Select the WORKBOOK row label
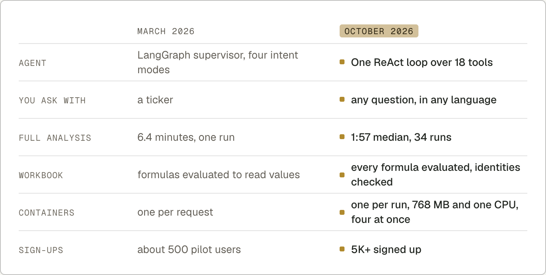The height and width of the screenshot is (275, 546). pyautogui.click(x=41, y=175)
